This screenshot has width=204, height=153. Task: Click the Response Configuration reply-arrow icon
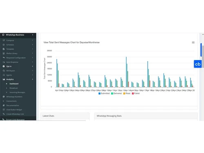tap(4, 58)
